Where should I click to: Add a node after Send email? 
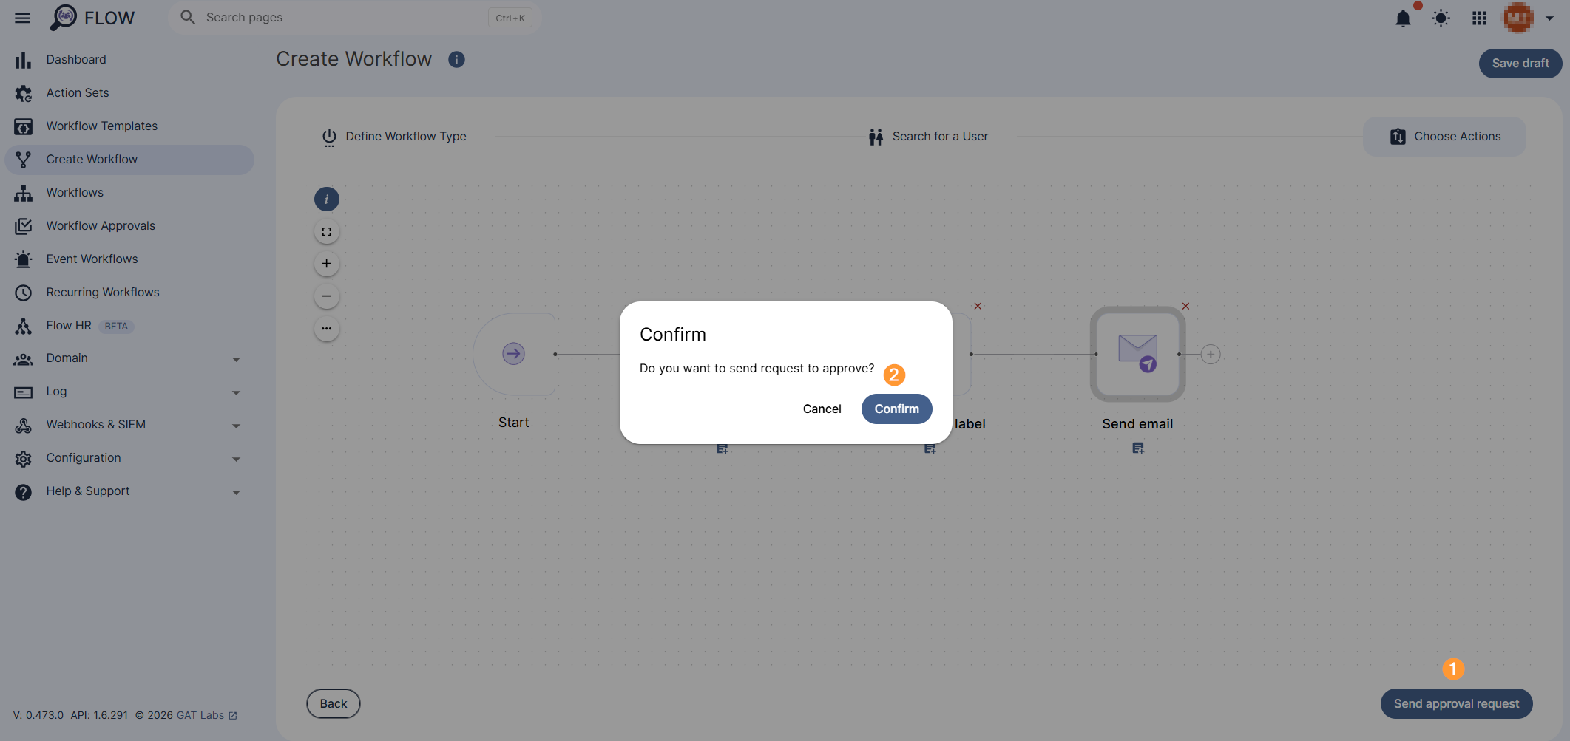point(1211,355)
